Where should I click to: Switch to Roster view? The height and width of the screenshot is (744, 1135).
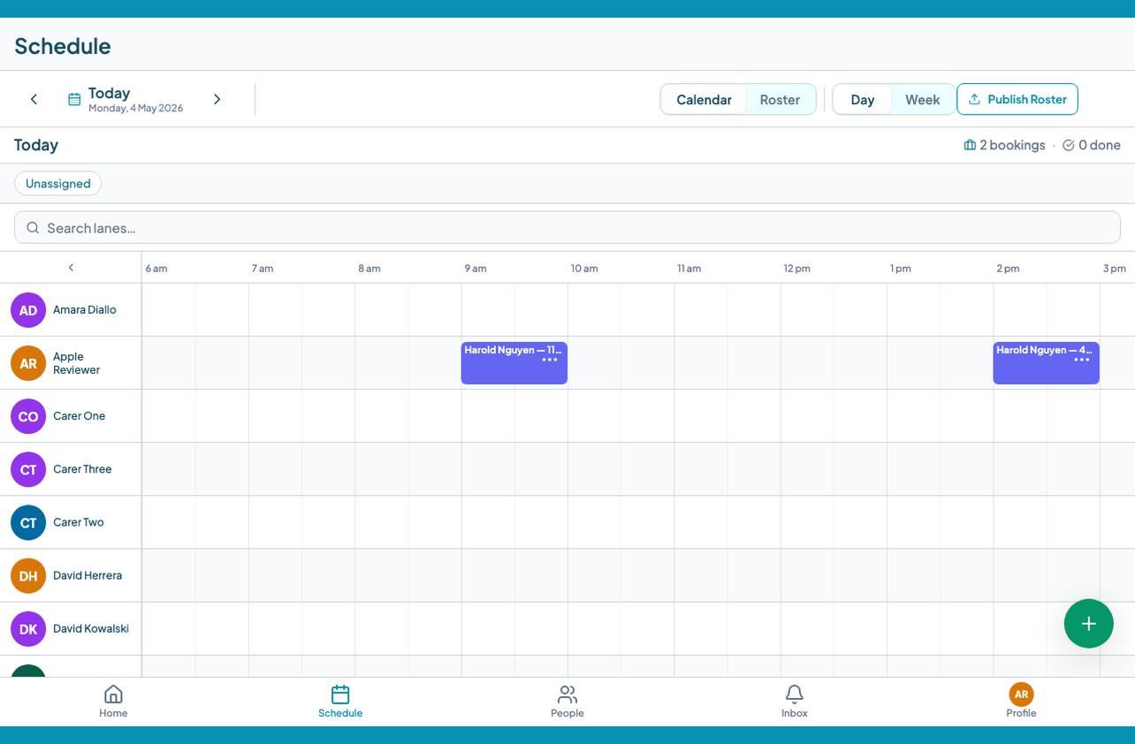[780, 100]
